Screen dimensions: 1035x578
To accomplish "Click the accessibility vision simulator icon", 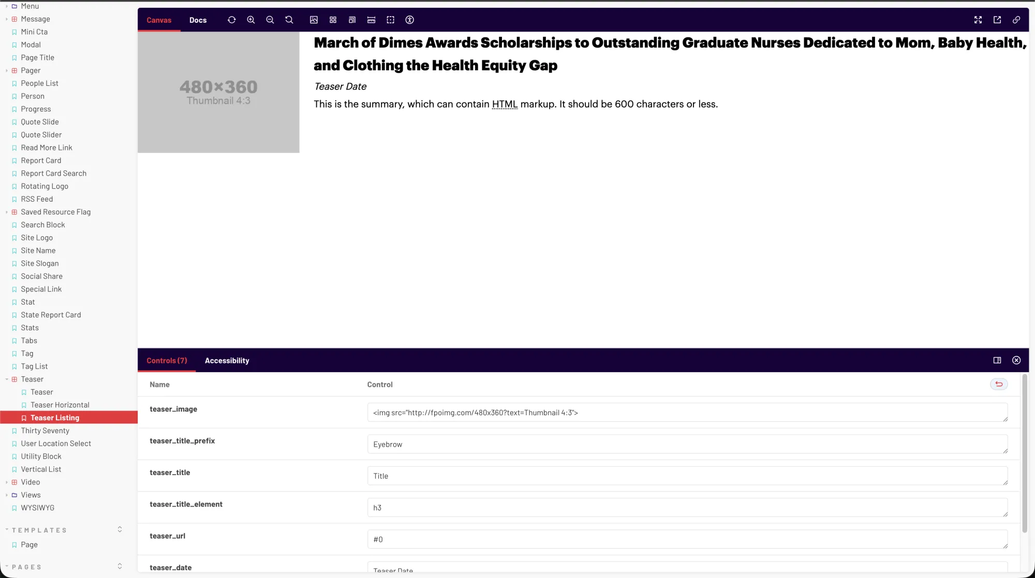I will pos(409,20).
